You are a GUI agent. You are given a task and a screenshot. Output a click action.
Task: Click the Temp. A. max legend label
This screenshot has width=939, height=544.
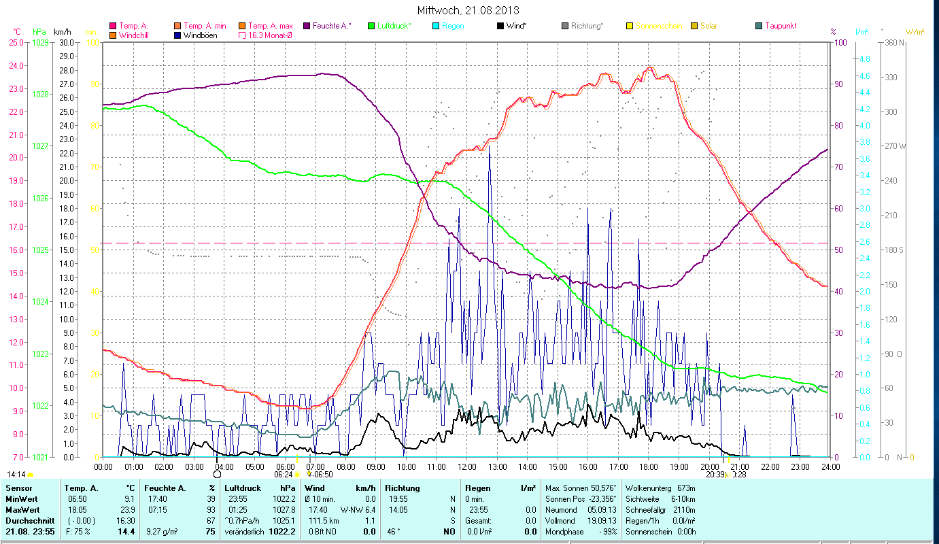pyautogui.click(x=270, y=26)
